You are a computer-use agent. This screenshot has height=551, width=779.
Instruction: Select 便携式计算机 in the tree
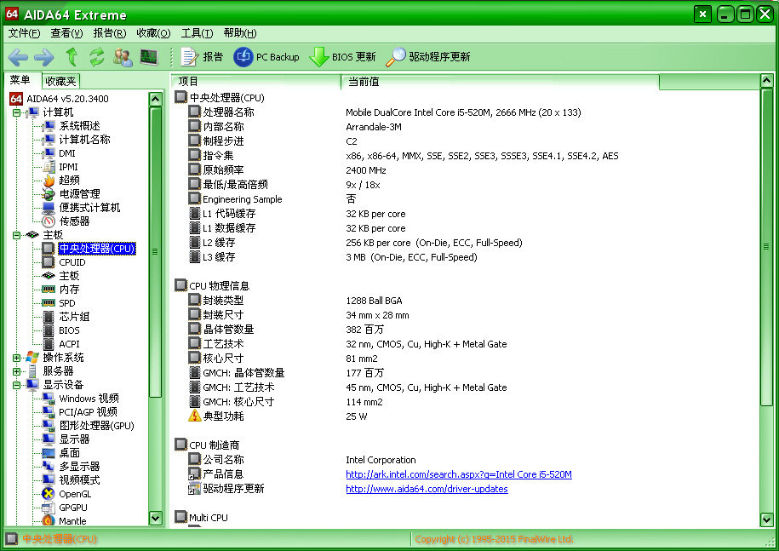pyautogui.click(x=82, y=208)
